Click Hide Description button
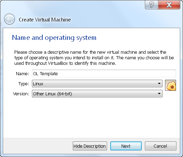 coord(90,146)
